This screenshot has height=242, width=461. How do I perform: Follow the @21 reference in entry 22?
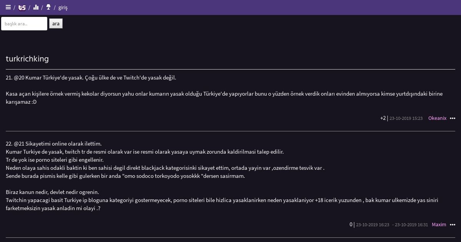[x=19, y=144]
